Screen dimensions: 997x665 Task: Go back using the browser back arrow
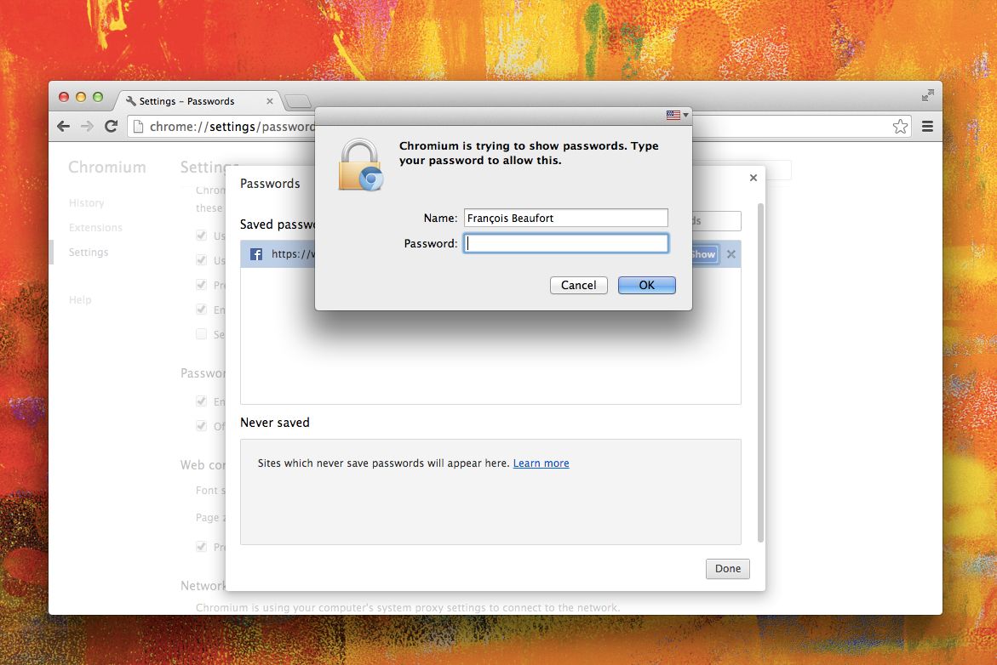pyautogui.click(x=64, y=127)
